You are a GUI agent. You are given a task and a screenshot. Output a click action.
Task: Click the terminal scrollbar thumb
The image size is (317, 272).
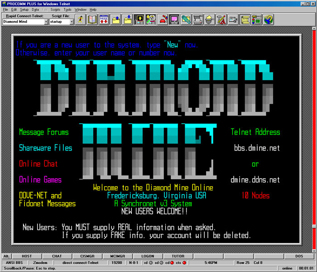pyautogui.click(x=314, y=227)
